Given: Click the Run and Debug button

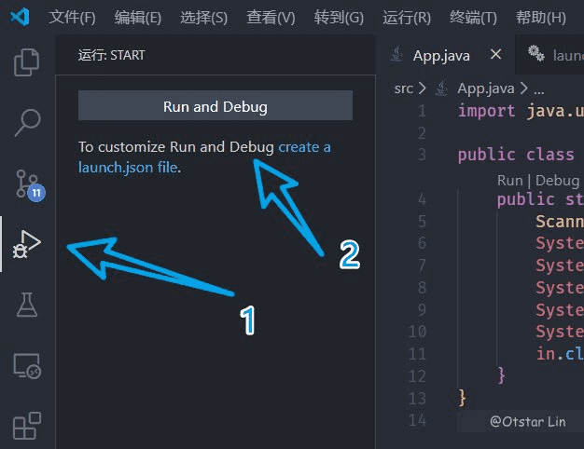Looking at the screenshot, I should (x=215, y=106).
